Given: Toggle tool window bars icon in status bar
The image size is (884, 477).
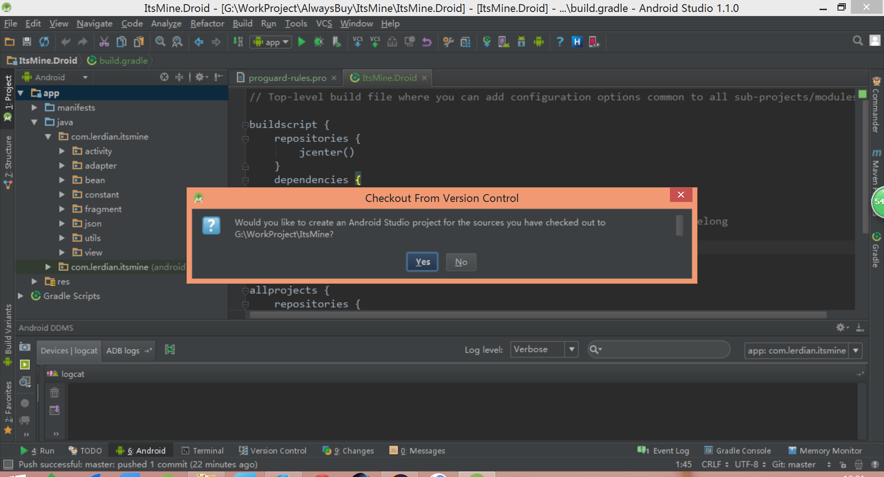Looking at the screenshot, I should (x=8, y=464).
